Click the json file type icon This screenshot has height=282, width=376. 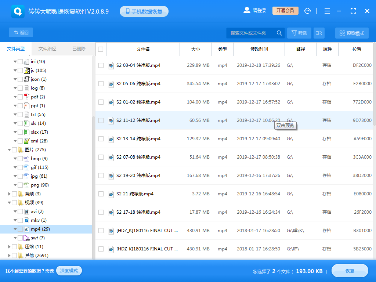pyautogui.click(x=26, y=79)
